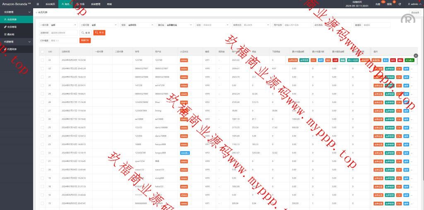Toggle the select-all checkbox in table header
Viewport: 424px width, 210px height.
[42, 52]
